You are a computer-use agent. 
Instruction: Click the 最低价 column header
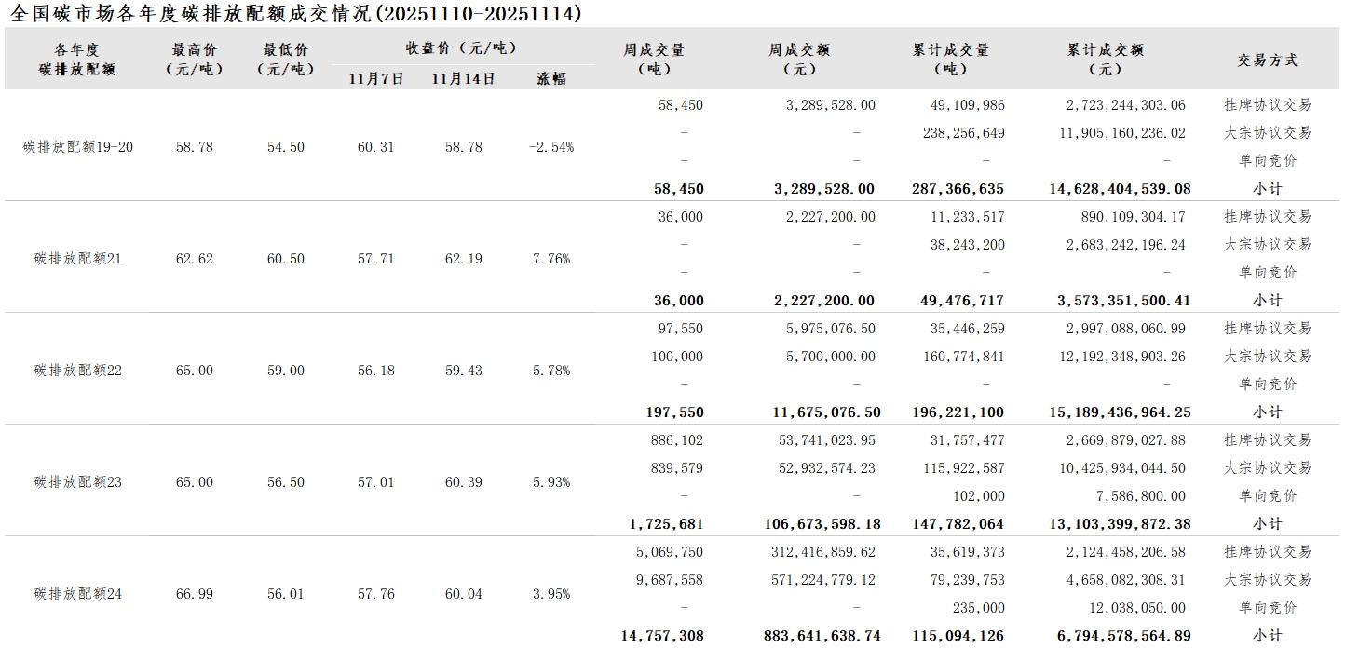(285, 59)
